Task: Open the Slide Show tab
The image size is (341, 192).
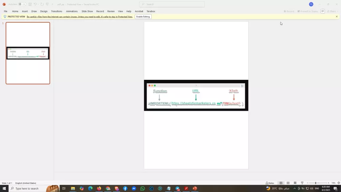Action: (87, 11)
